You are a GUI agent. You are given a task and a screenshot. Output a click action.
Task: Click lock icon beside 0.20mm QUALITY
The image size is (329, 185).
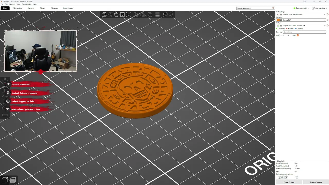281,14
